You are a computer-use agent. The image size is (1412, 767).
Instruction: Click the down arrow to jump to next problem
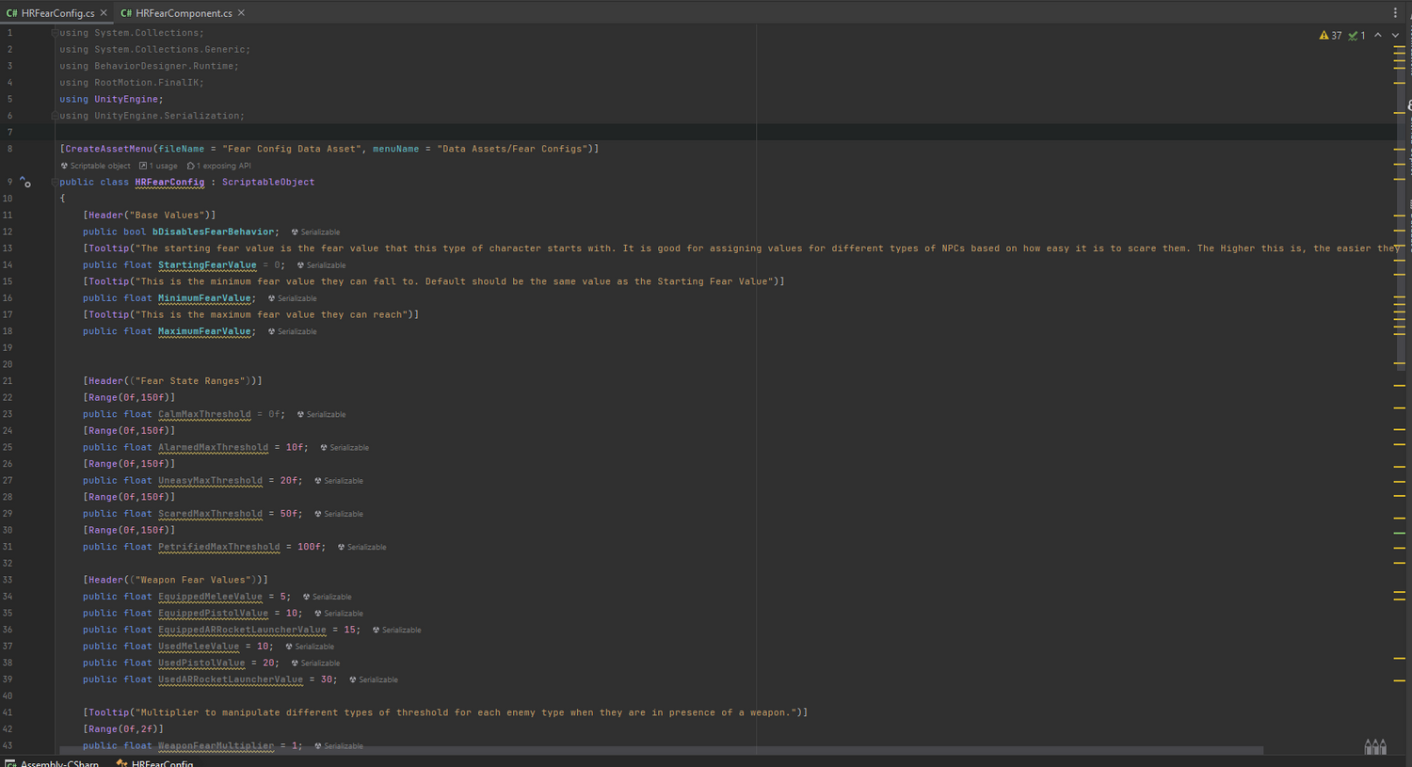pos(1395,34)
